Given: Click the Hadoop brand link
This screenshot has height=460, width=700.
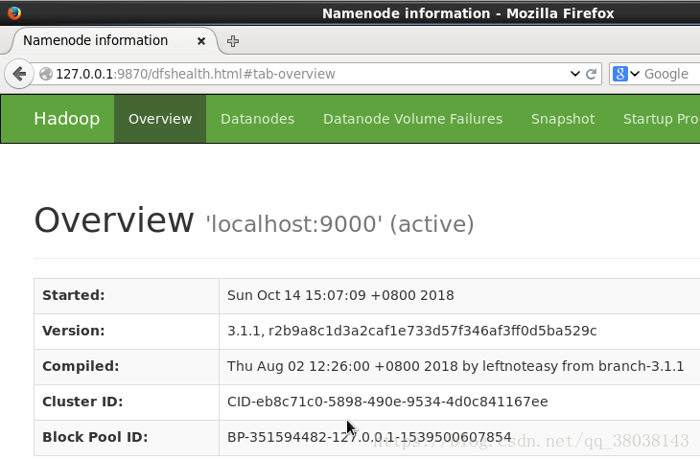Looking at the screenshot, I should [67, 119].
